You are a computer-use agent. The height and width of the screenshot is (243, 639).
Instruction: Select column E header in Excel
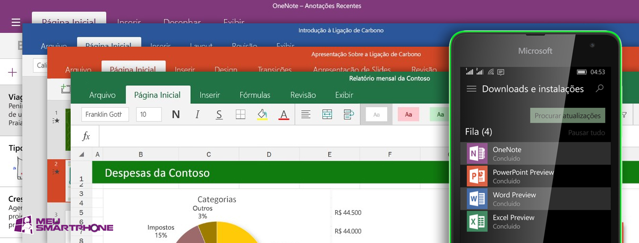(329, 154)
